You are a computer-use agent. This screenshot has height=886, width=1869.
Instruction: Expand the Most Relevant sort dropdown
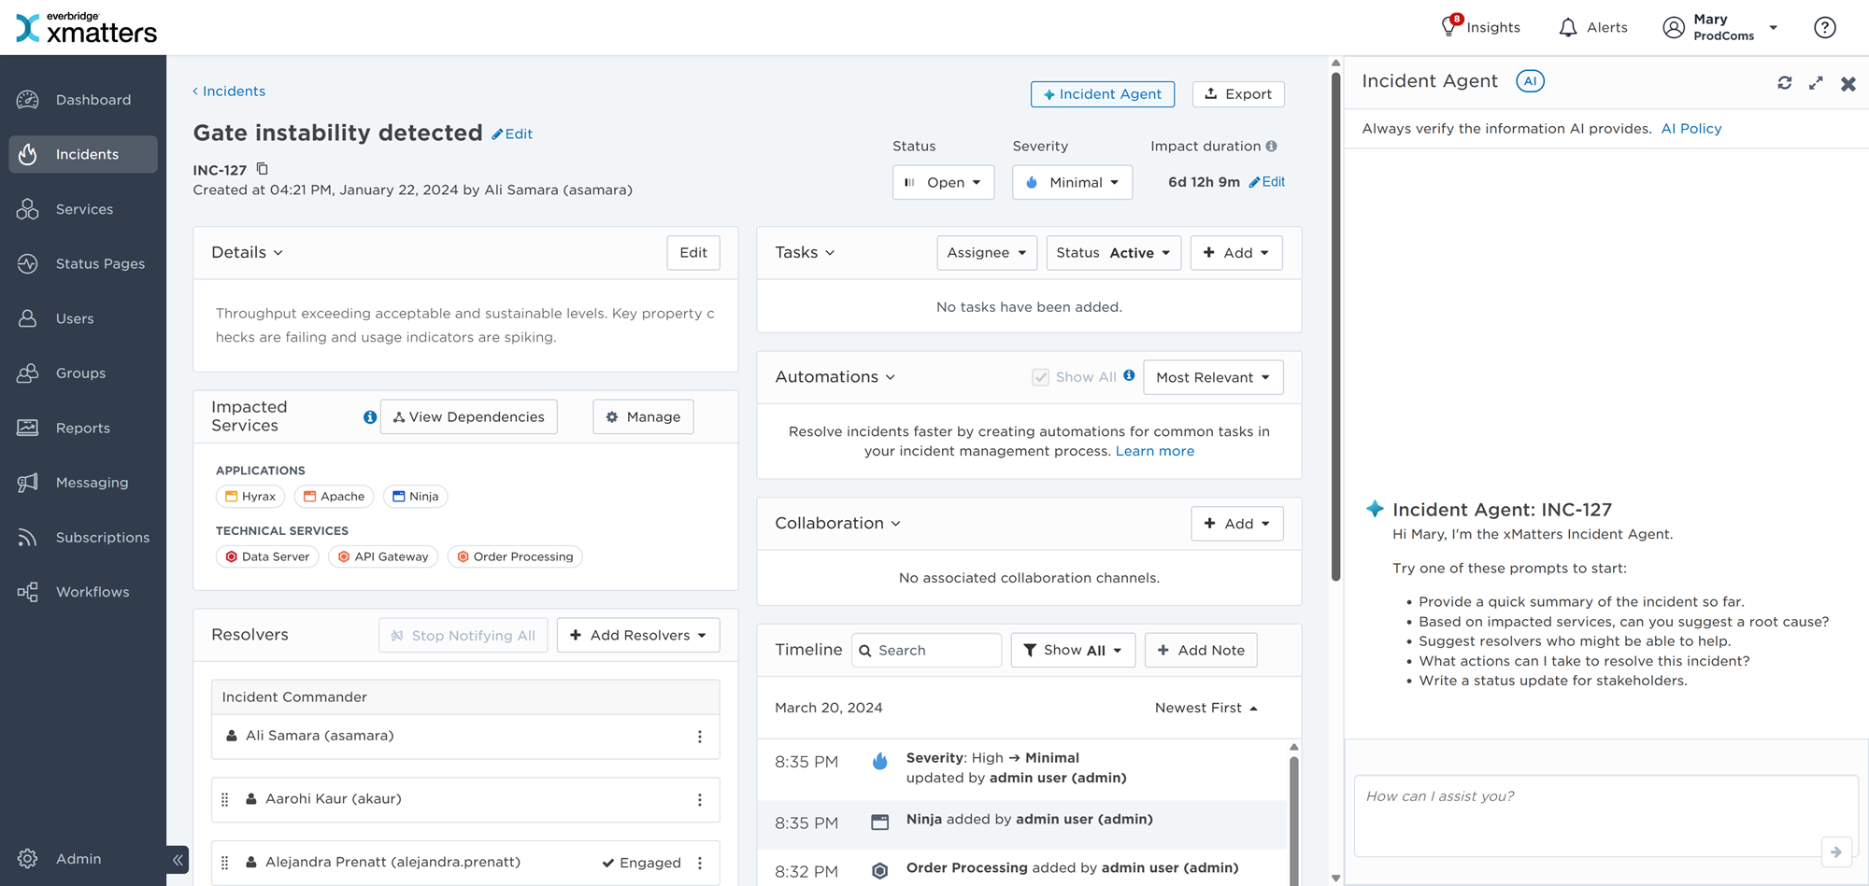[x=1212, y=377]
